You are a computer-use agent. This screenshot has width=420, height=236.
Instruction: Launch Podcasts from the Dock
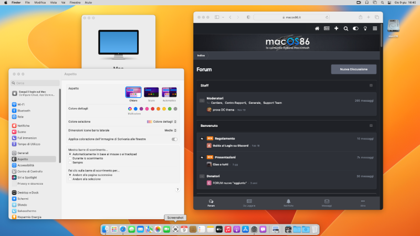point(237,229)
